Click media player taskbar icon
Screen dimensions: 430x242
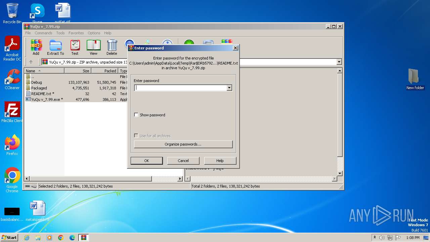coord(49,238)
